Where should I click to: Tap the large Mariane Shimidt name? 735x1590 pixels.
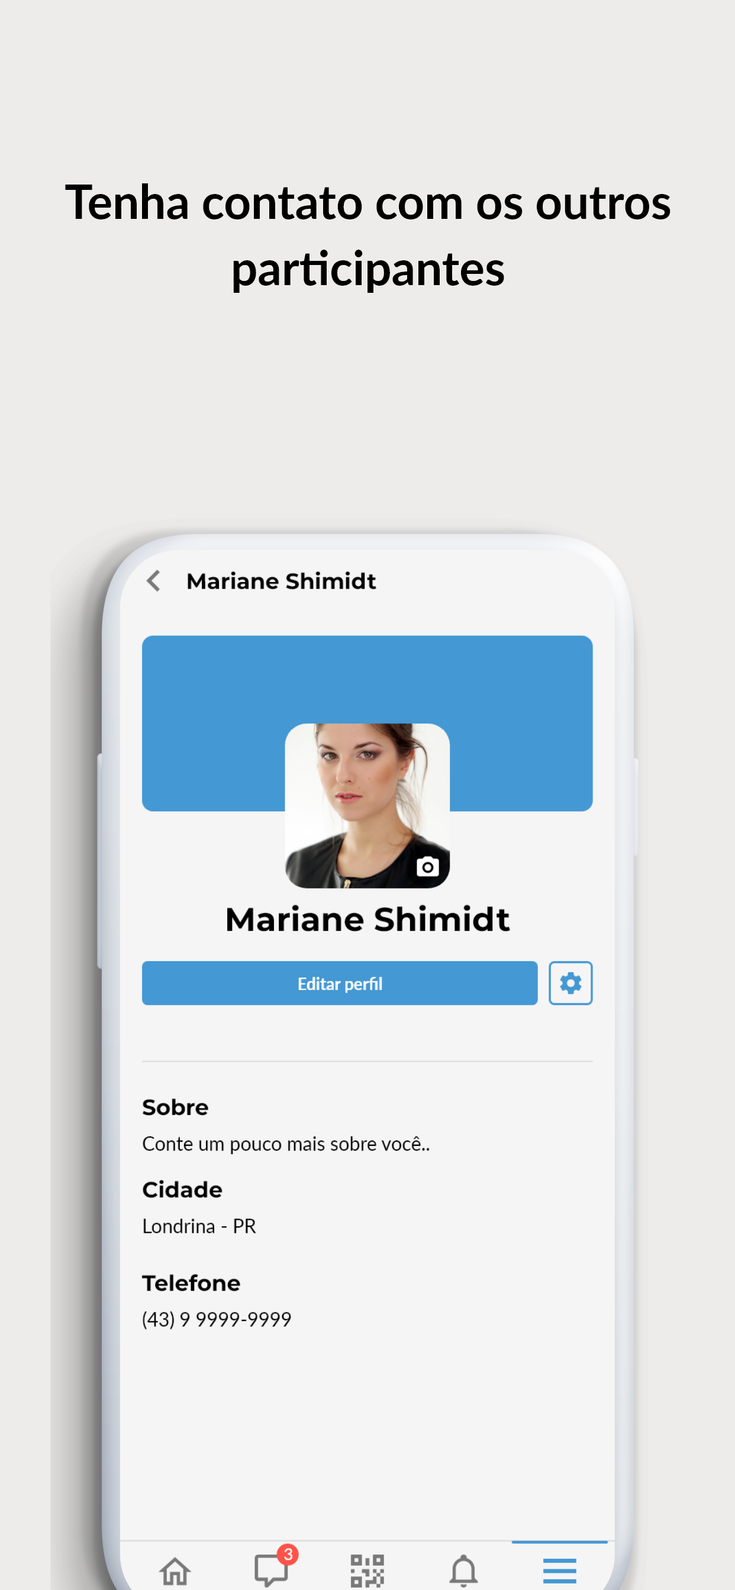coord(367,919)
